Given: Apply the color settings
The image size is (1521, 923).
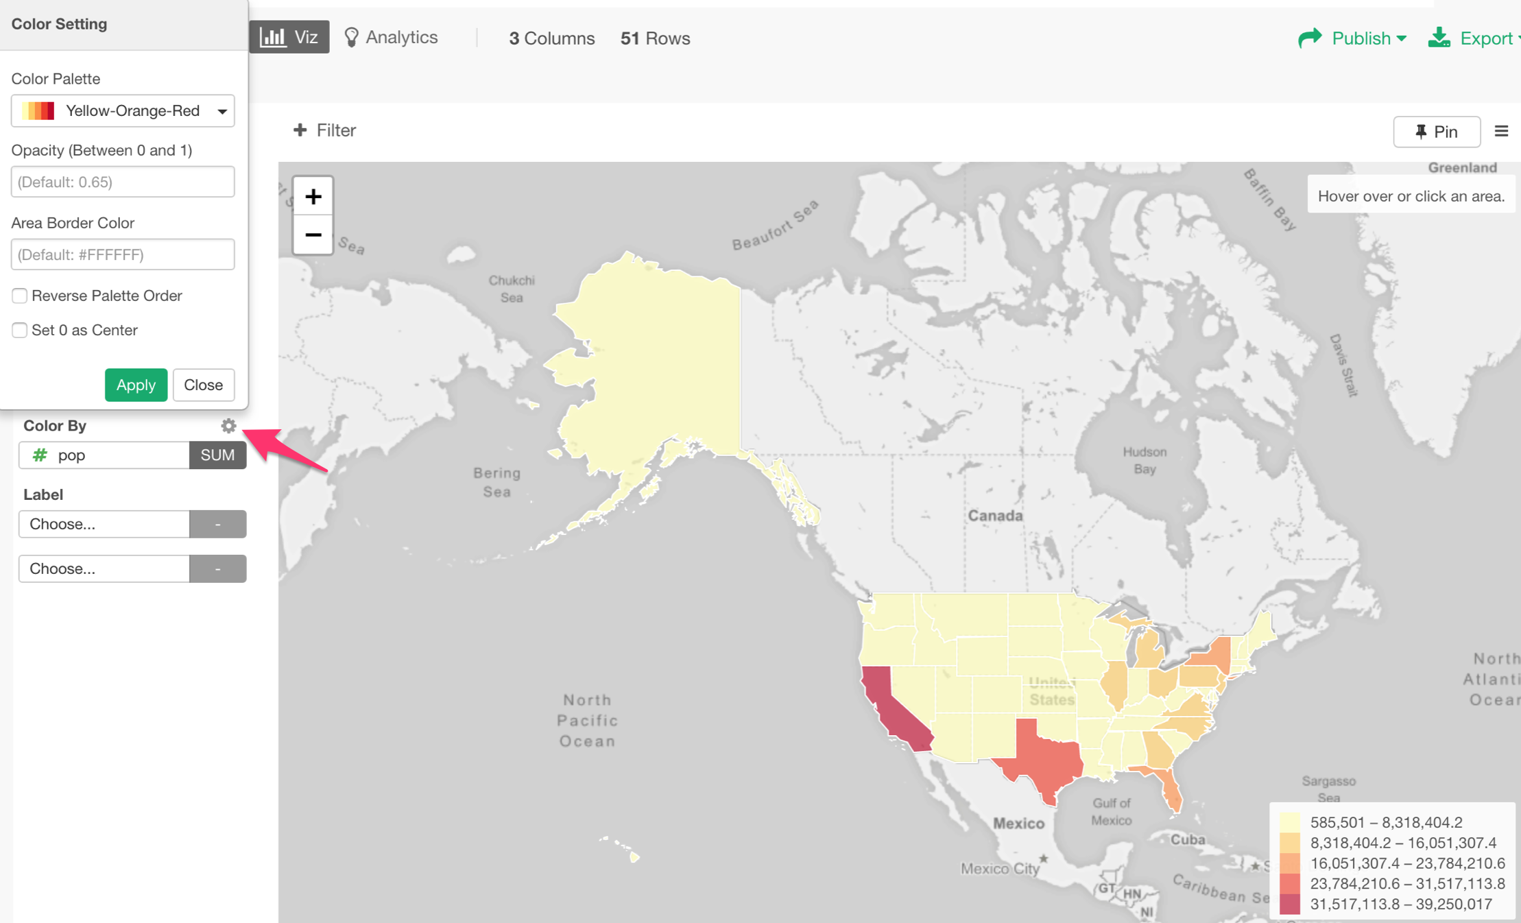Looking at the screenshot, I should point(136,385).
